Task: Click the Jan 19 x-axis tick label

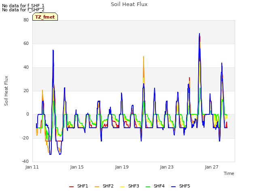Action: pyautogui.click(x=122, y=167)
